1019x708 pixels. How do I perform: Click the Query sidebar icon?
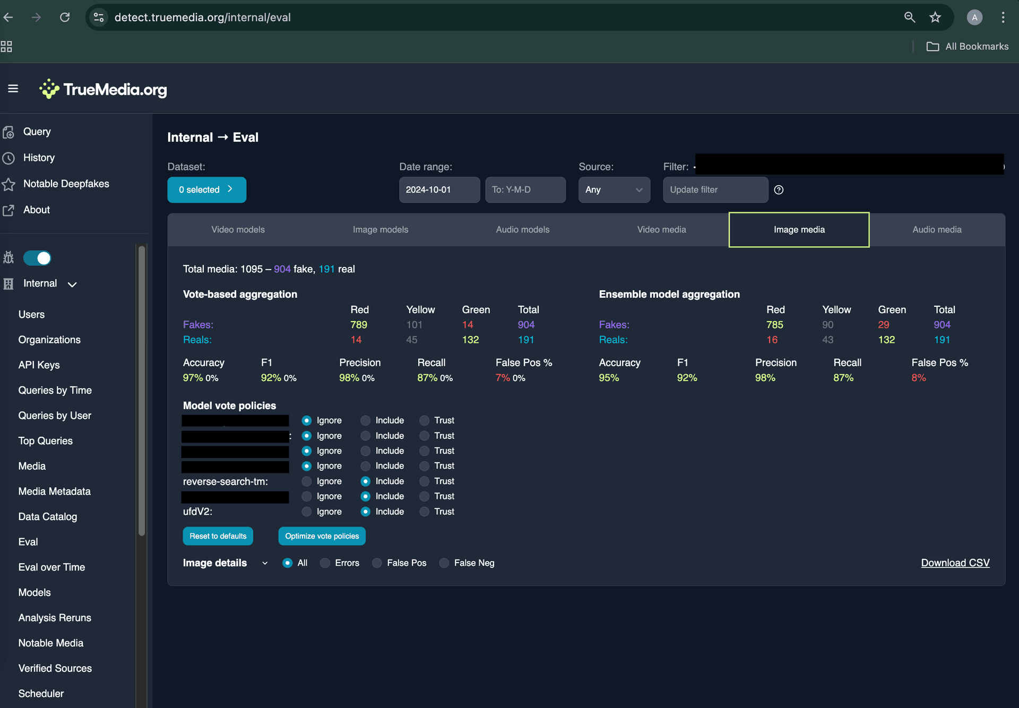click(x=8, y=132)
